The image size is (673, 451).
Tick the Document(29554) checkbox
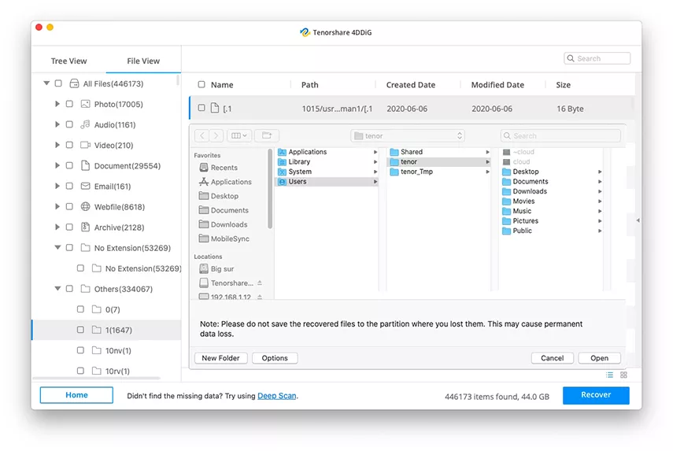click(69, 166)
